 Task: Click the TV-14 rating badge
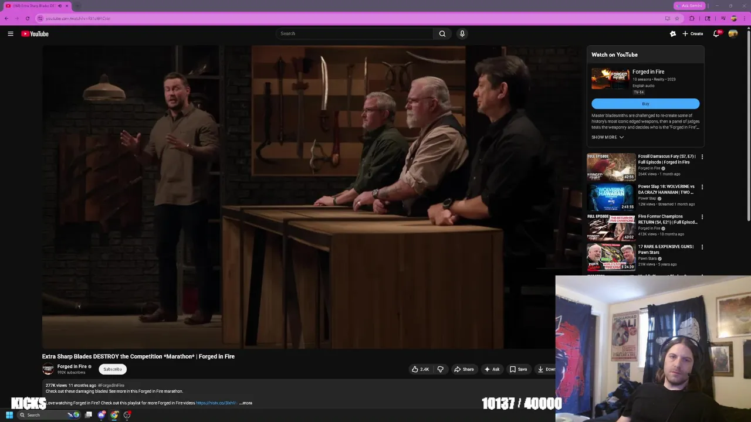coord(638,92)
